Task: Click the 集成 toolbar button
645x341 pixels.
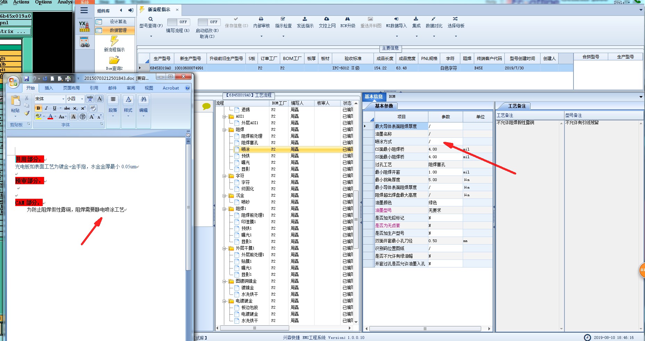Action: click(x=416, y=23)
